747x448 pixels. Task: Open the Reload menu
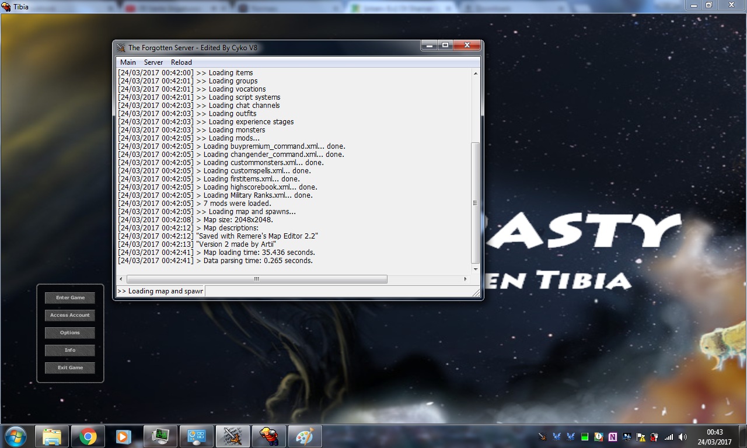[x=181, y=62]
